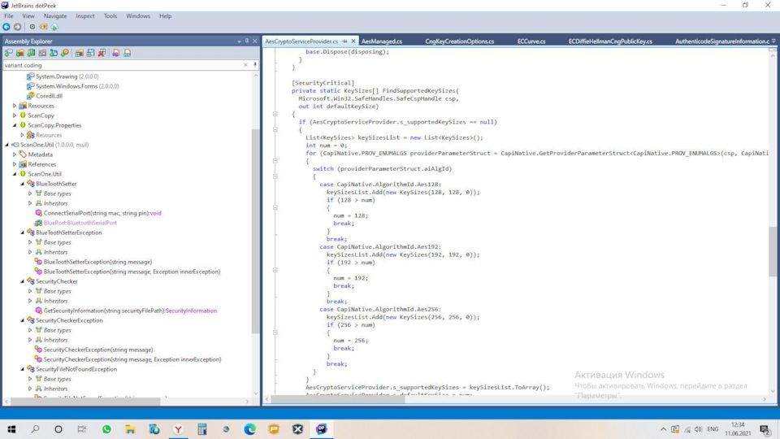Open the document tabs overflow dropdown
The image size is (780, 439).
[x=773, y=41]
